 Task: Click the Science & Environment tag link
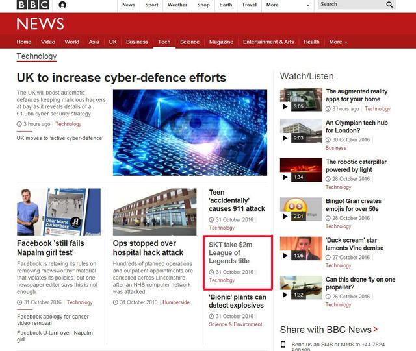click(x=235, y=324)
